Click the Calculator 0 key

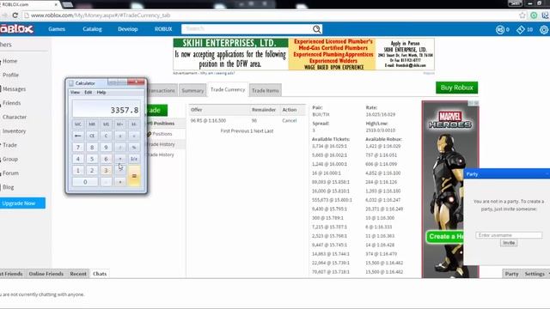[x=85, y=182]
